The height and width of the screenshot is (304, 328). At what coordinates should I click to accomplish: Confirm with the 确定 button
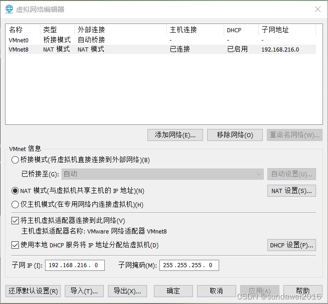click(173, 291)
